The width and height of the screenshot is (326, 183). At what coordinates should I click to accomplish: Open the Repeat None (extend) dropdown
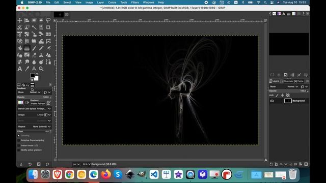coord(34,127)
